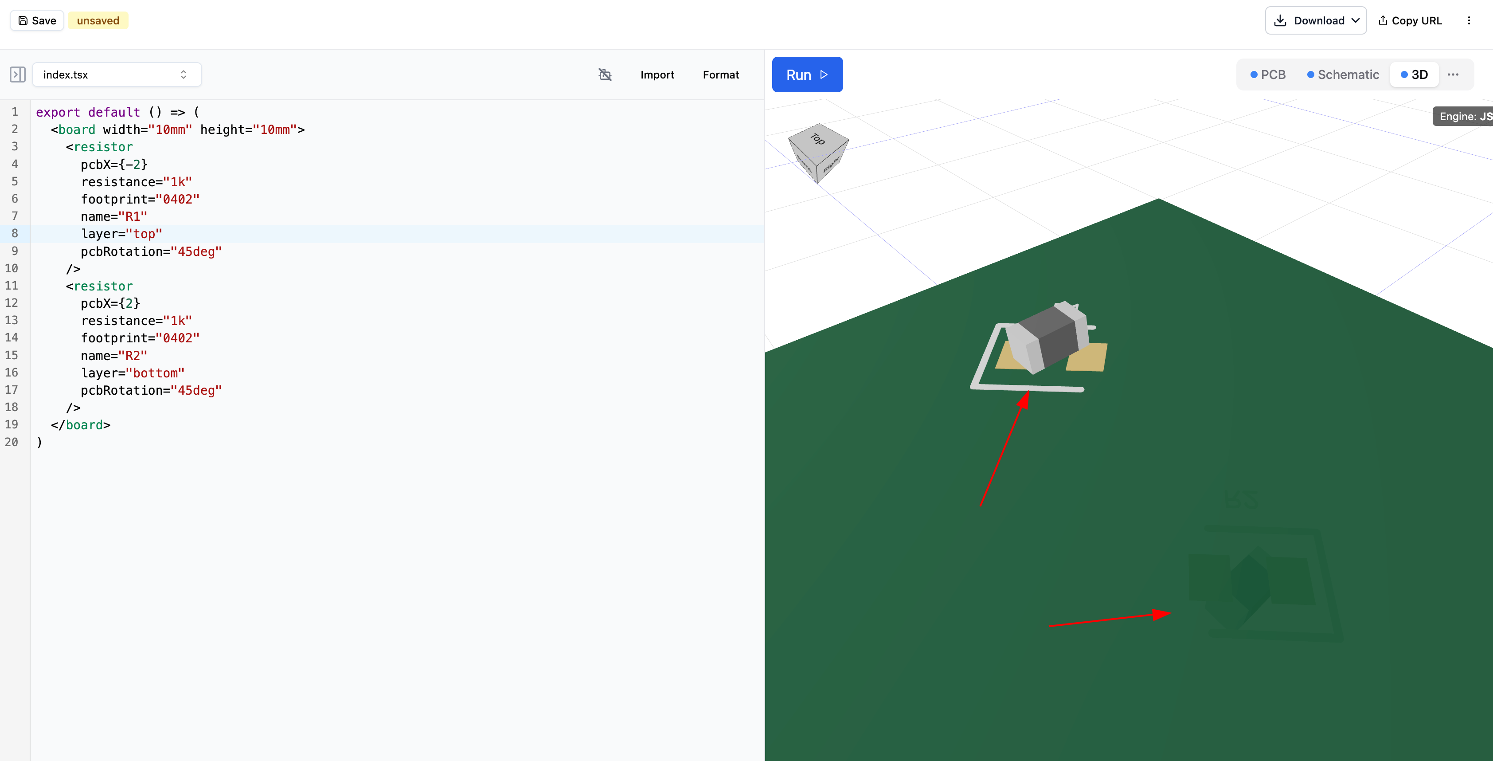This screenshot has width=1493, height=761.
Task: Open the three-dot vertical menu
Action: [1468, 20]
